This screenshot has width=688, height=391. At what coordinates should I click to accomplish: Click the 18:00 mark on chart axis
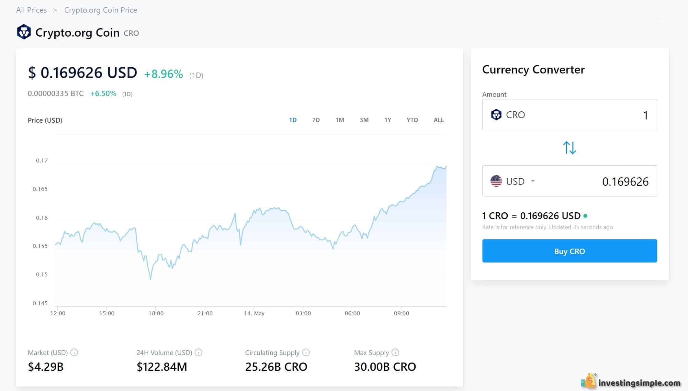[x=156, y=313]
